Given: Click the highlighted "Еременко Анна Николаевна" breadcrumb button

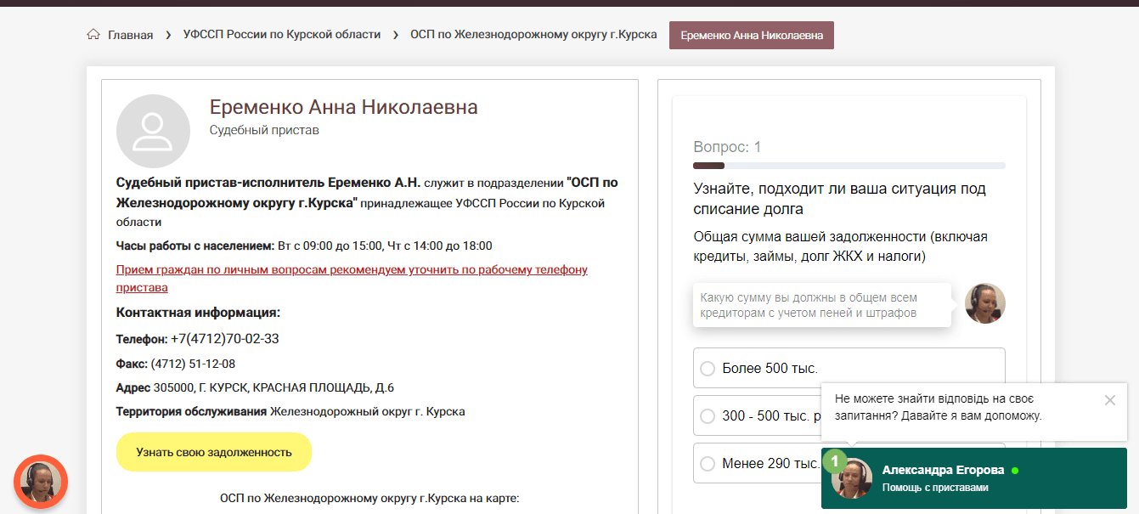Looking at the screenshot, I should (751, 35).
